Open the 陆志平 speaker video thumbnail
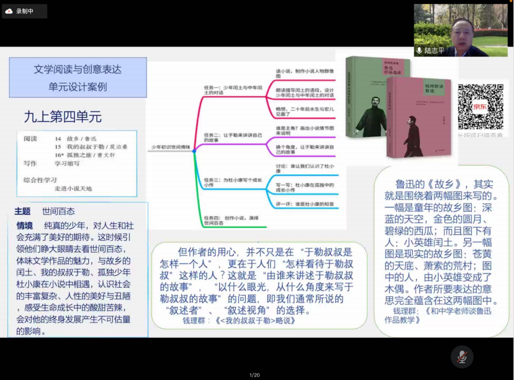 point(461,30)
